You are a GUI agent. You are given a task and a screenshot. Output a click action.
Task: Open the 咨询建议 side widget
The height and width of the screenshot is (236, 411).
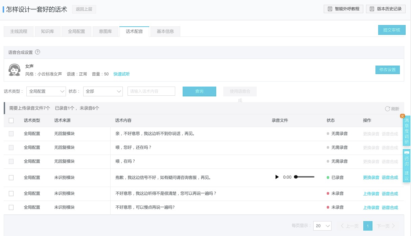407,166
